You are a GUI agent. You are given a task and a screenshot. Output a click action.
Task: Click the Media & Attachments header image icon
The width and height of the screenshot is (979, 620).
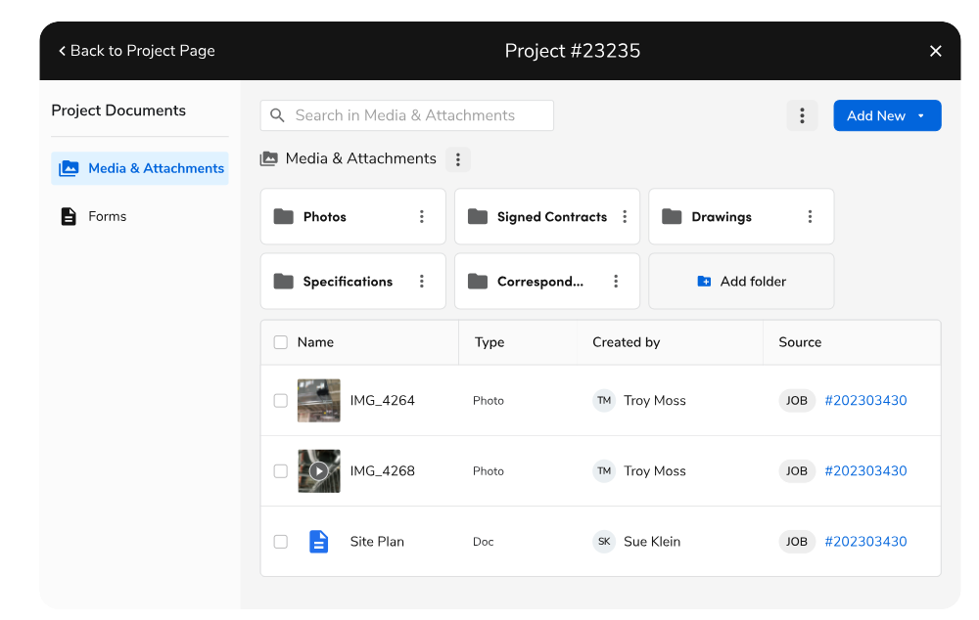[x=267, y=158]
